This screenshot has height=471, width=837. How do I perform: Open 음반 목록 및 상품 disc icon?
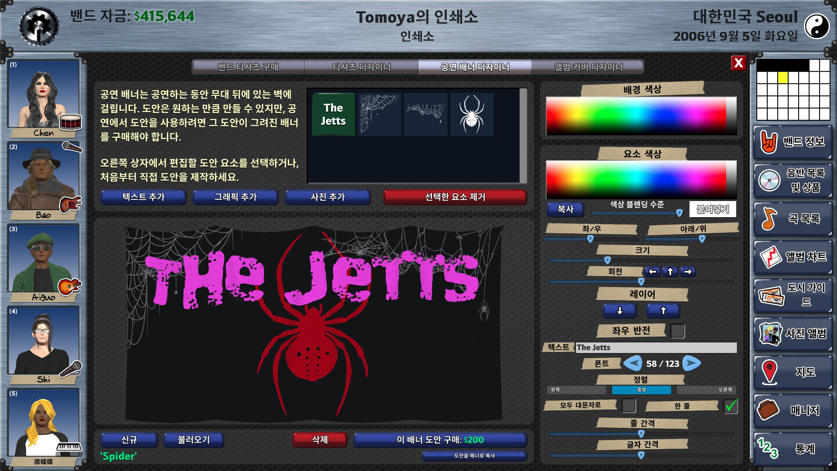pos(769,180)
